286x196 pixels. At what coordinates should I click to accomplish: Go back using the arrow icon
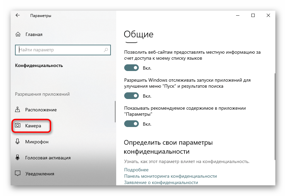point(18,15)
